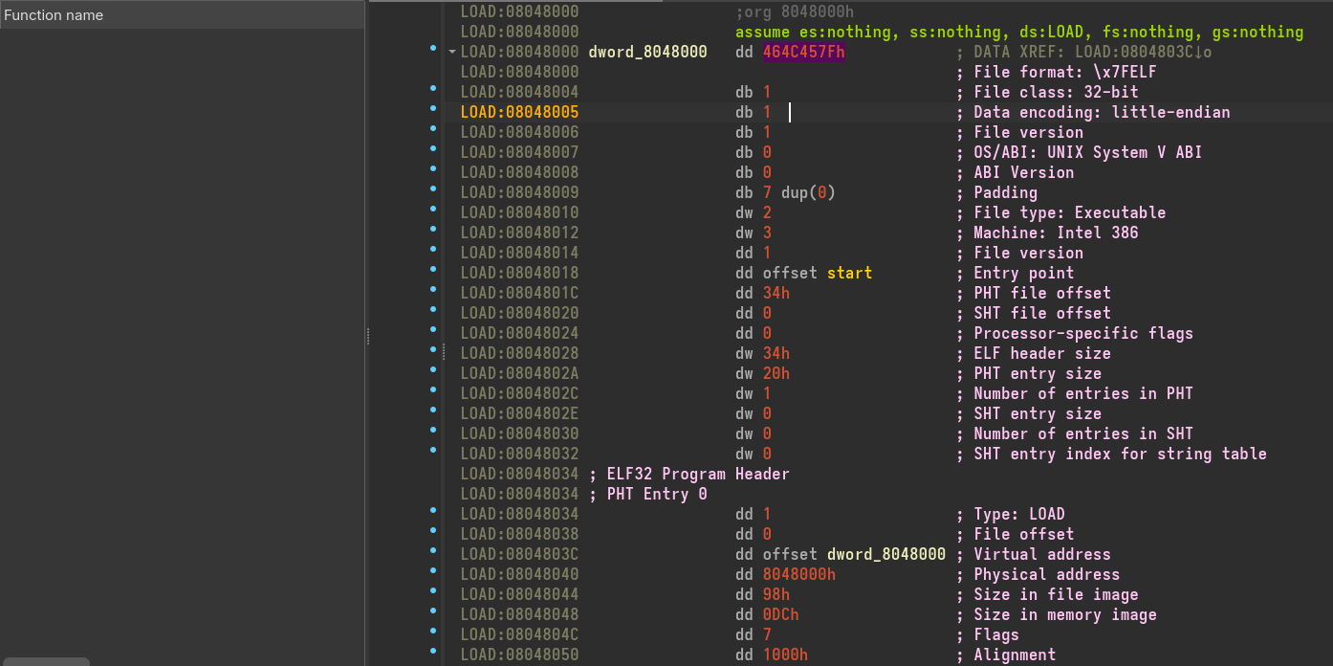
Task: Click the orange address LOAD:08048005
Action: click(x=519, y=112)
